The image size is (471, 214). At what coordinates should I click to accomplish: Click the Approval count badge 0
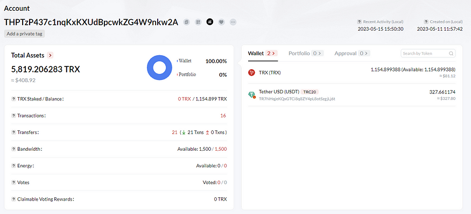(x=364, y=53)
